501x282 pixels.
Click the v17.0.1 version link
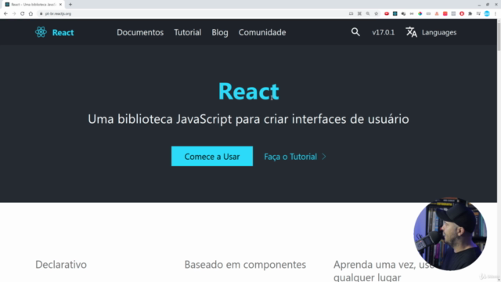[x=383, y=32]
